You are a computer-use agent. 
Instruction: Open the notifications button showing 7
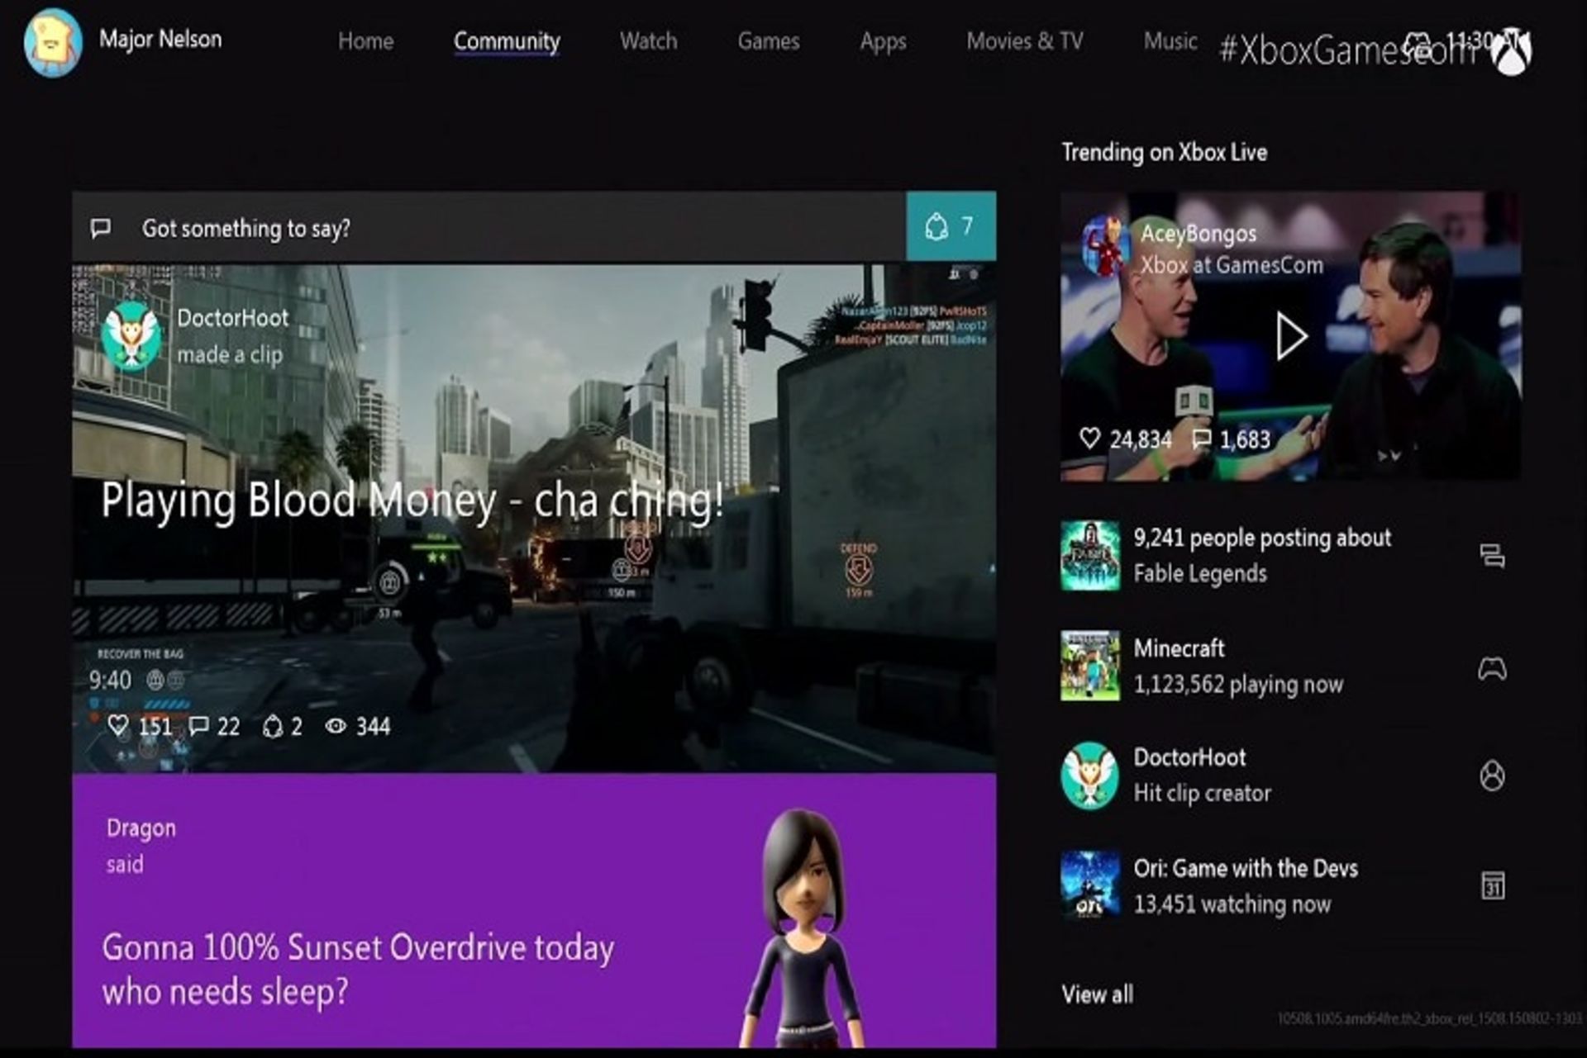pyautogui.click(x=951, y=226)
